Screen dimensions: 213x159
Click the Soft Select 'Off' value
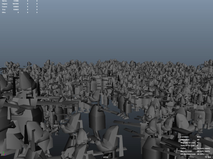[198, 140]
